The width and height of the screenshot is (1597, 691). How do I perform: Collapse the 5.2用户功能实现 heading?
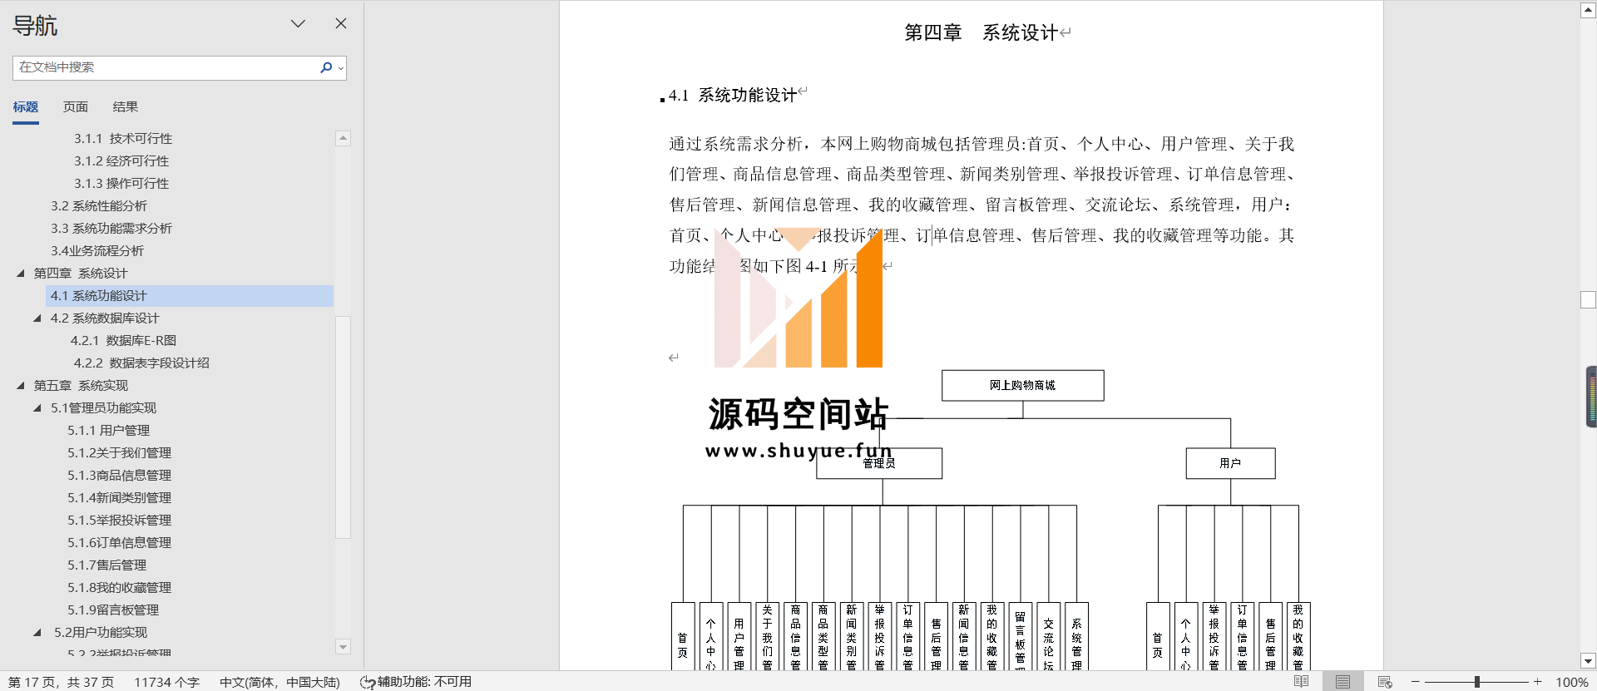pos(37,632)
